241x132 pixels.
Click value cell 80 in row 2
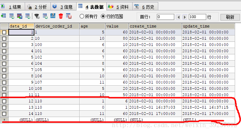117,38
